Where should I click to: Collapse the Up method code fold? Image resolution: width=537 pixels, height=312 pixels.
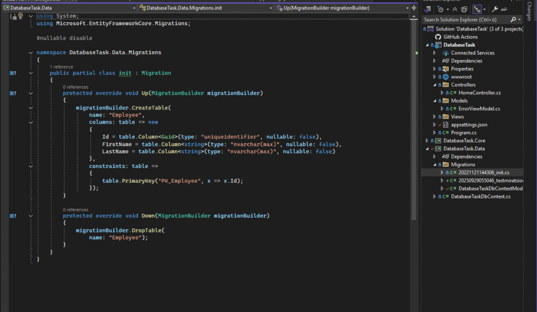click(30, 93)
